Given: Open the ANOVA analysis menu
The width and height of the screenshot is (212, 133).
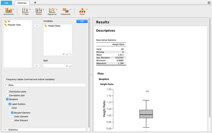Looking at the screenshot, I should [x=39, y=11].
